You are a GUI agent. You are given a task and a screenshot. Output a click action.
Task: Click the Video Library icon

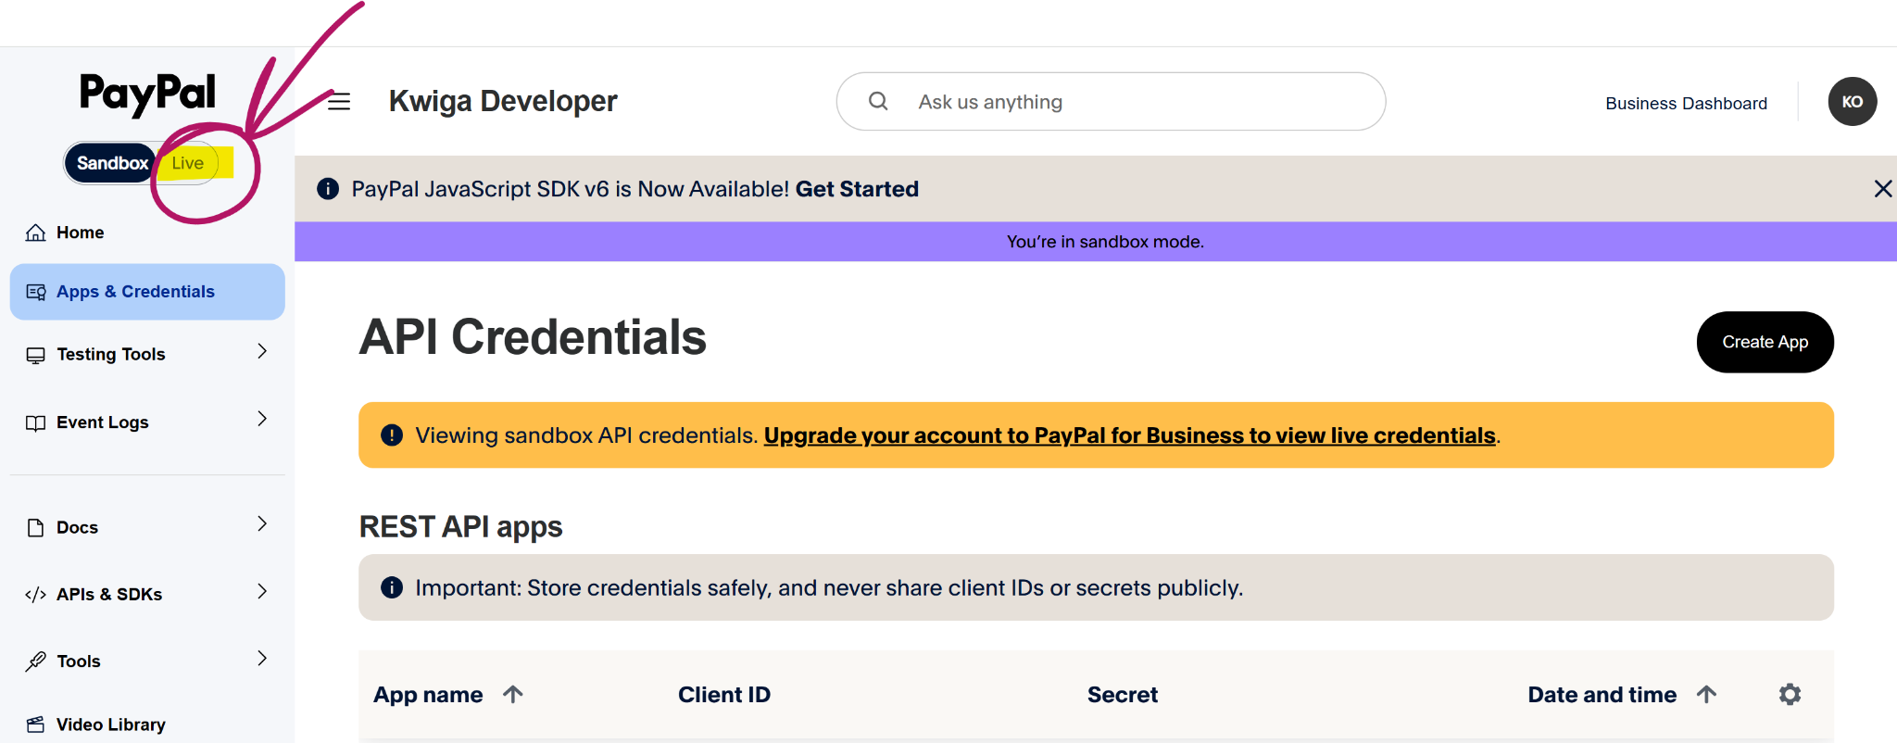[35, 724]
